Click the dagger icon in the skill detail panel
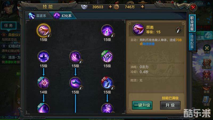Screen dimensions: 213x120 [179, 30]
